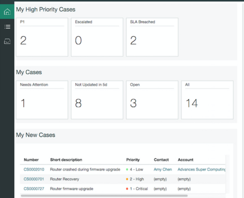Sort by Priority column header
The width and height of the screenshot is (244, 198).
[x=133, y=160]
